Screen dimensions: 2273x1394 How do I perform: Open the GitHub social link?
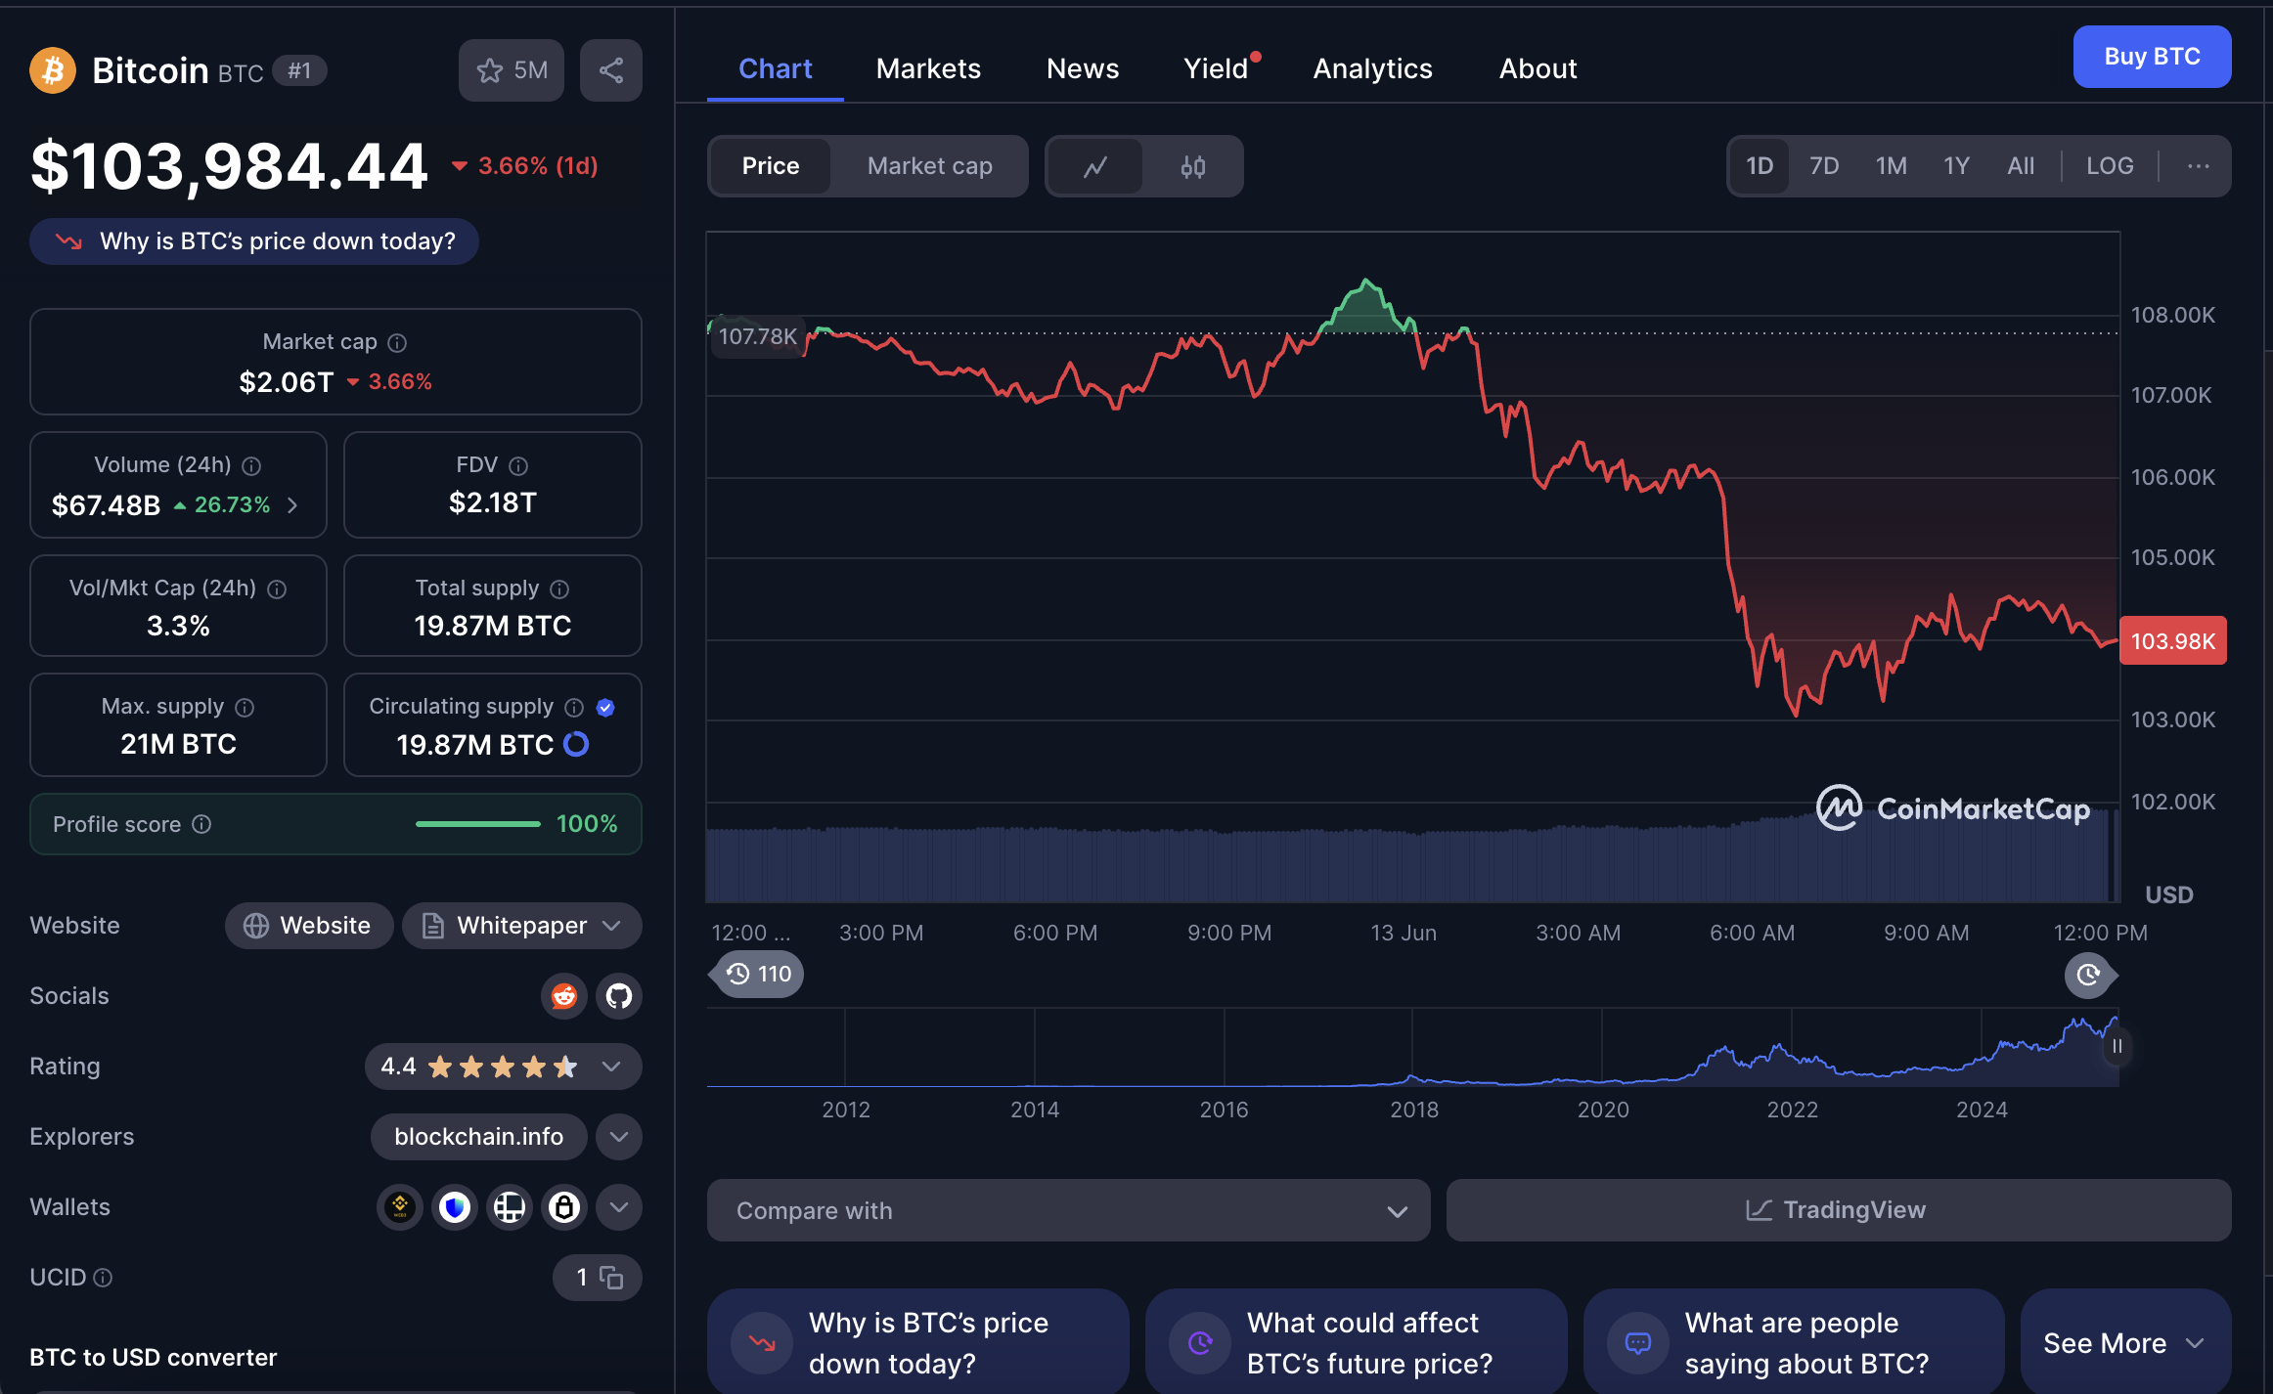[x=619, y=996]
